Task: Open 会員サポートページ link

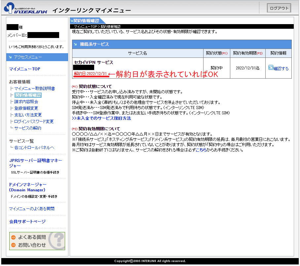Action: pos(27,221)
